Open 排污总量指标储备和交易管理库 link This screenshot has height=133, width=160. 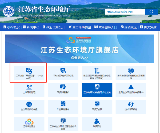click(131, 73)
